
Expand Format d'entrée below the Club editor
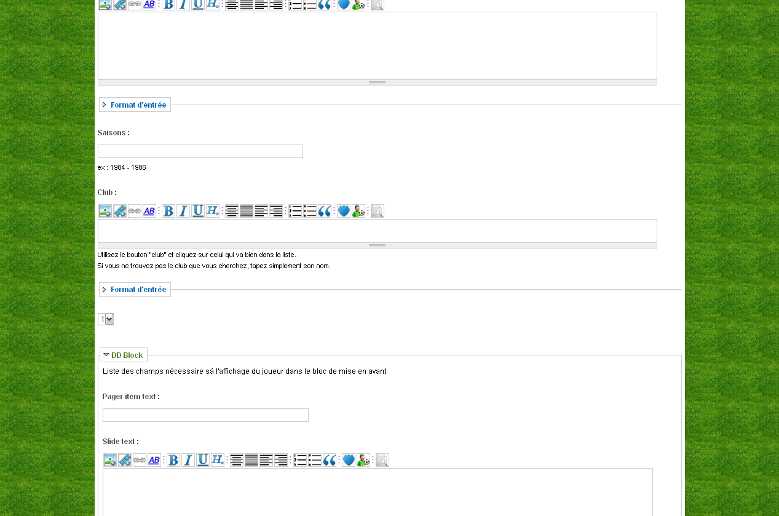pos(138,290)
